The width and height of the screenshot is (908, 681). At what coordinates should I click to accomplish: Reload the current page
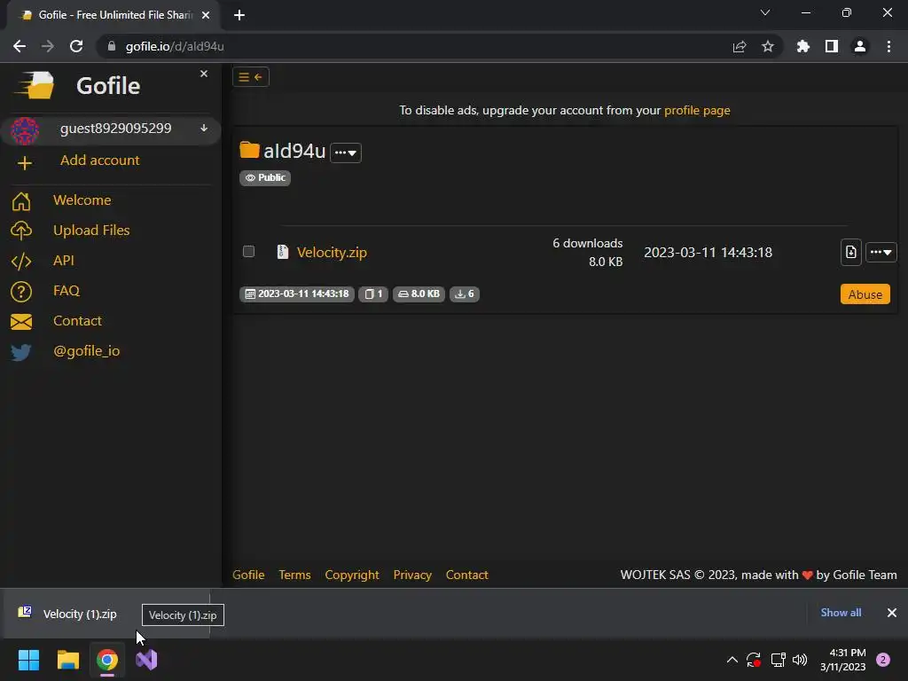(76, 46)
